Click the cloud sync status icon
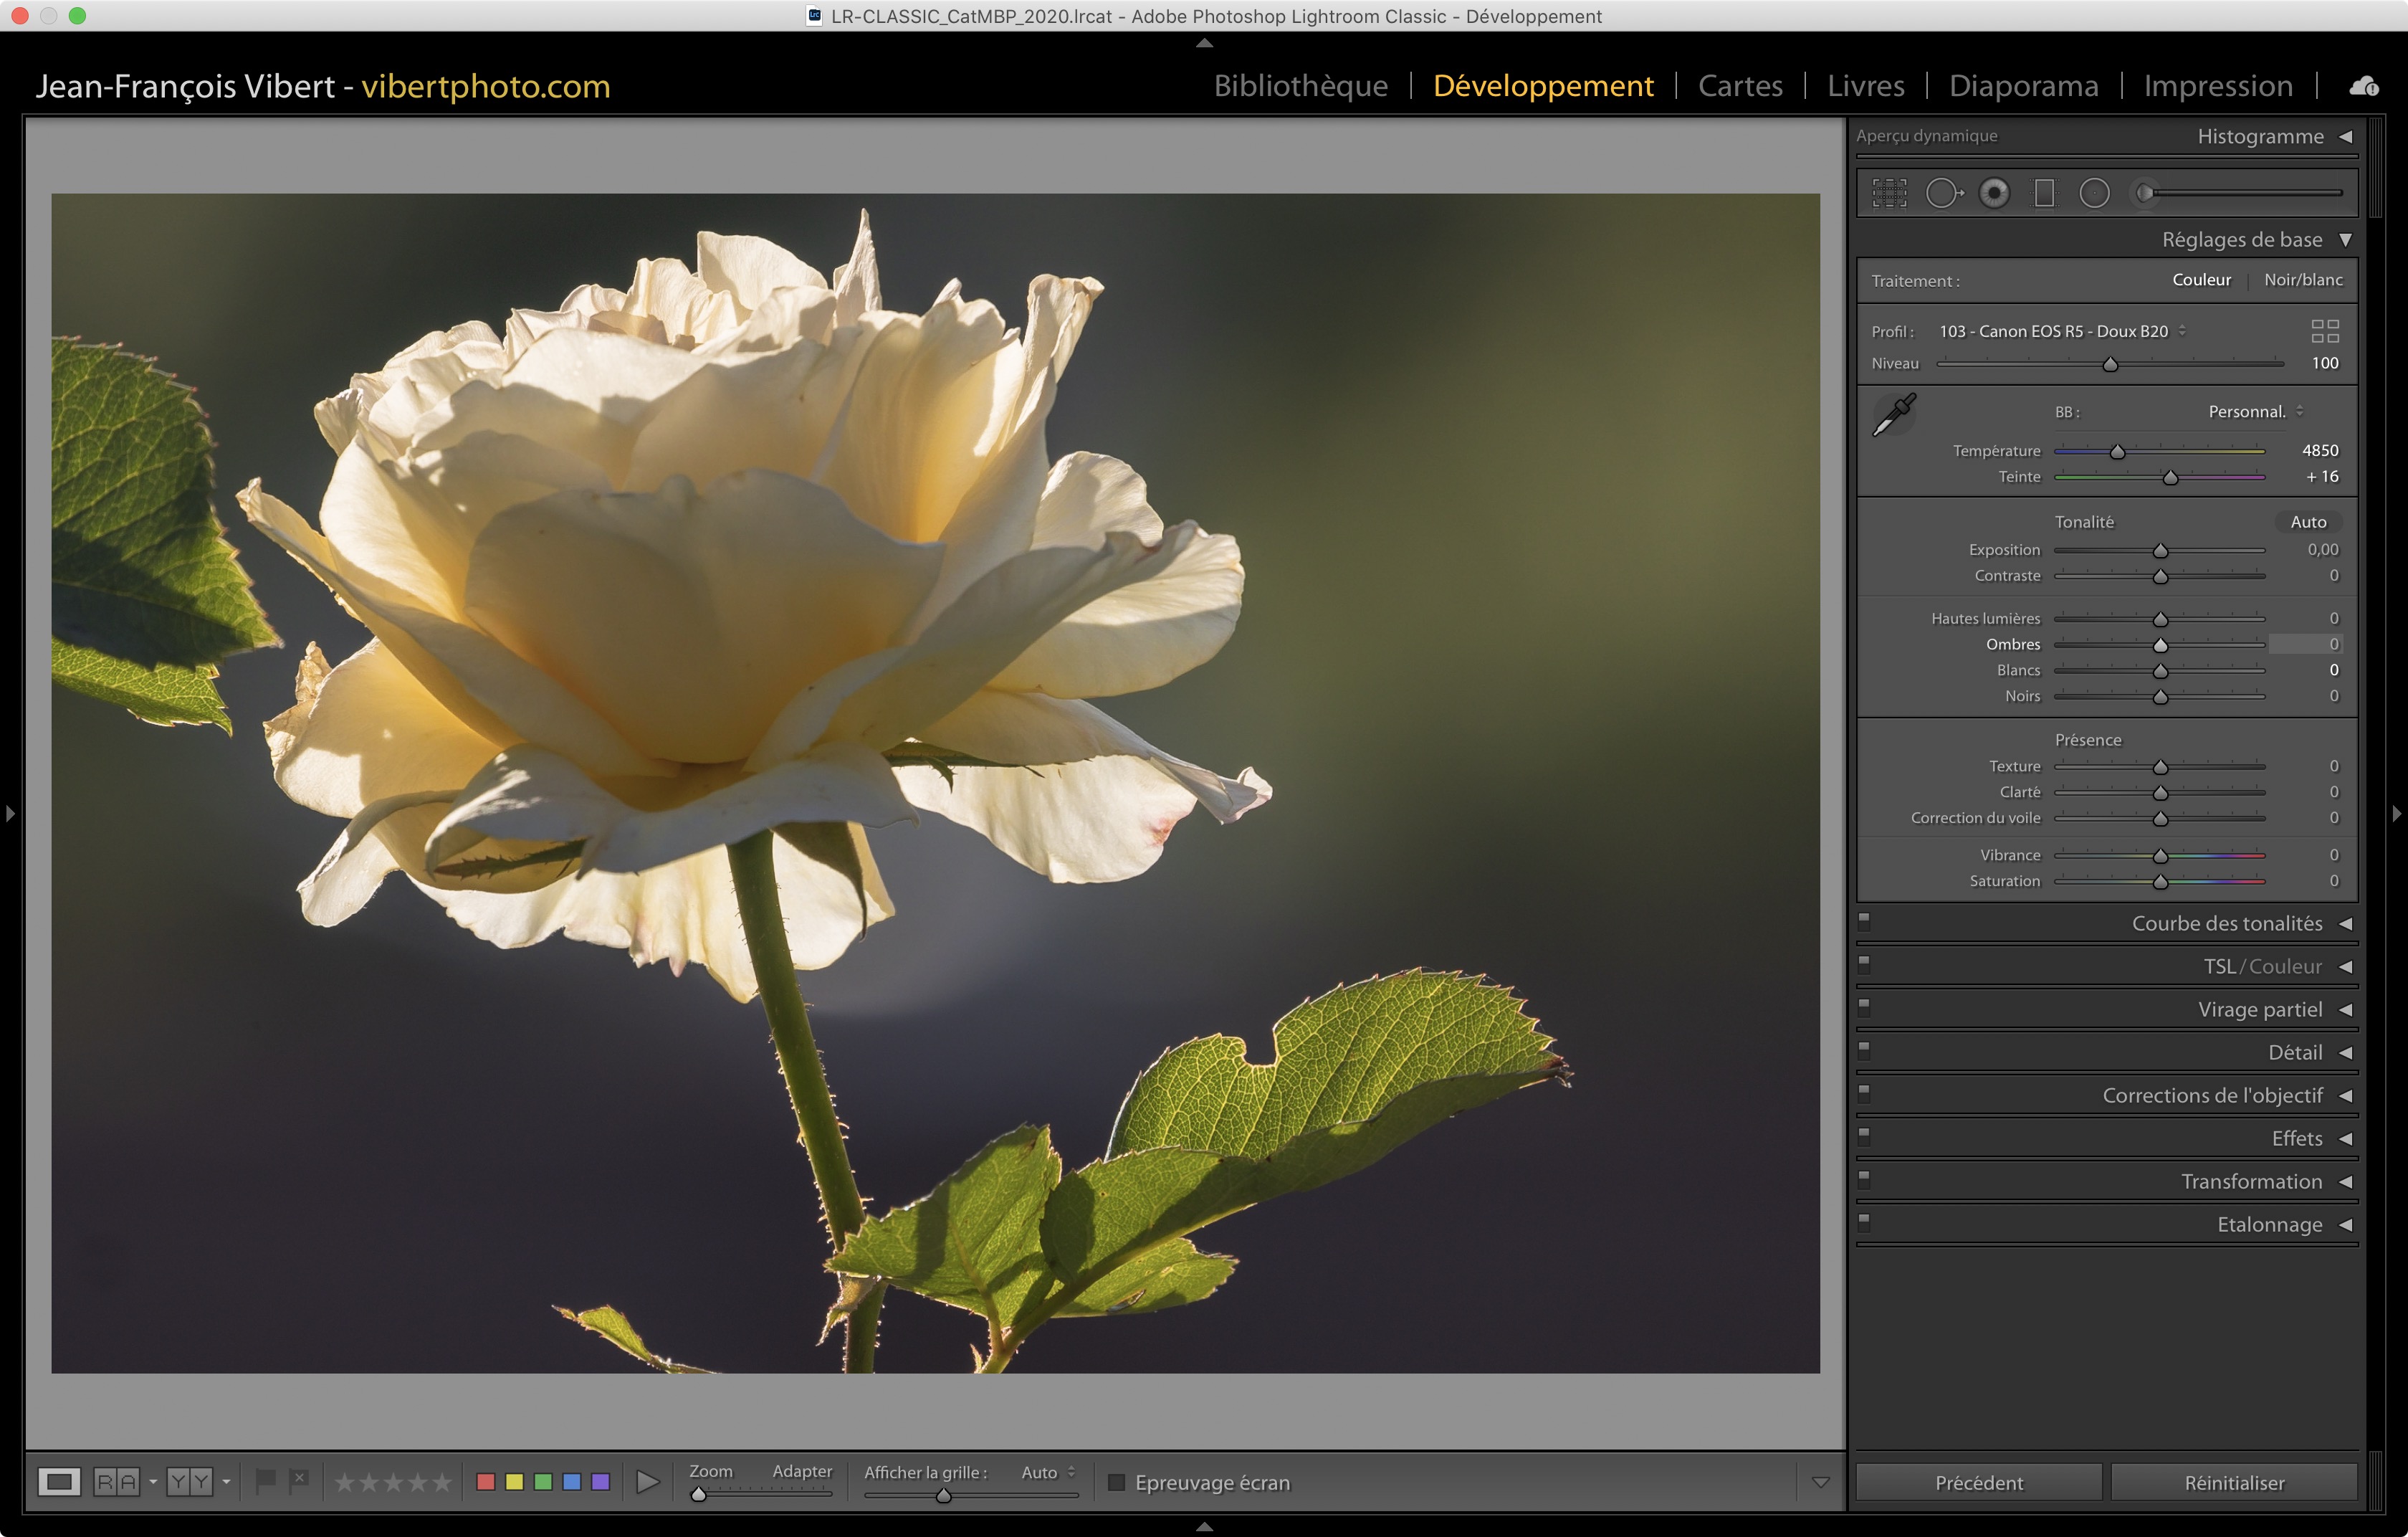Image resolution: width=2408 pixels, height=1537 pixels. (x=2364, y=87)
